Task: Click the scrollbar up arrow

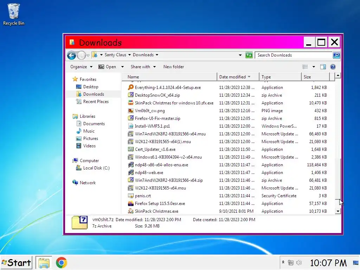Action: click(338, 76)
